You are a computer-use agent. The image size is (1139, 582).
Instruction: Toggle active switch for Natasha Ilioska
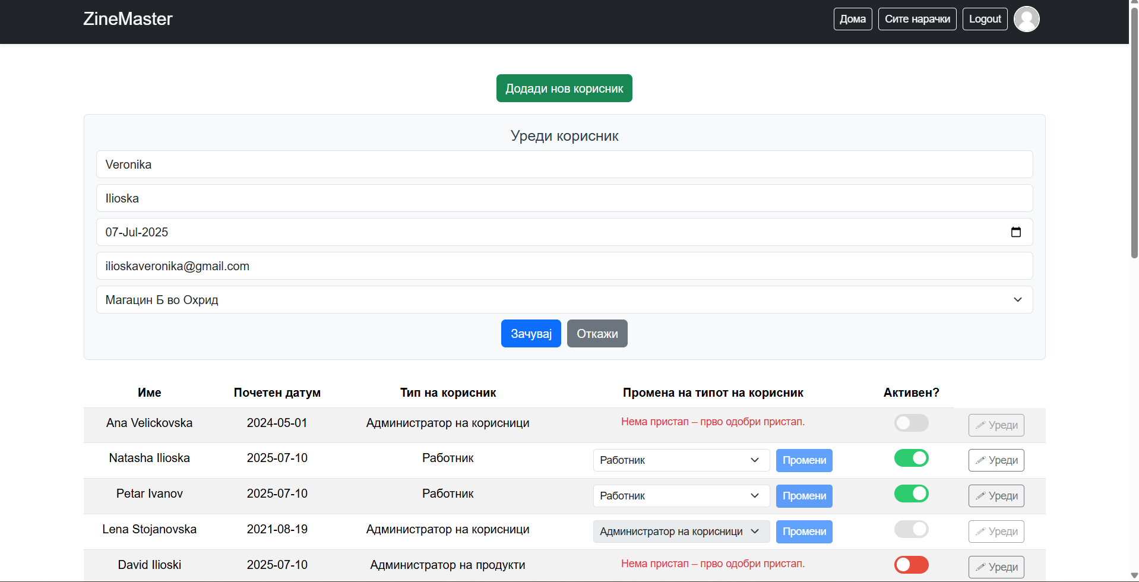tap(911, 458)
